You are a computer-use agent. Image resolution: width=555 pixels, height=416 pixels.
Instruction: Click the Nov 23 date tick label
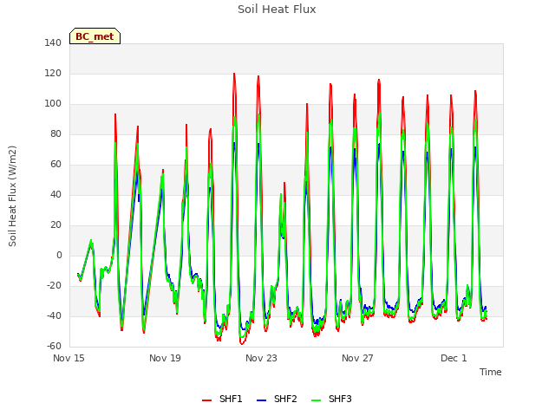pyautogui.click(x=261, y=358)
